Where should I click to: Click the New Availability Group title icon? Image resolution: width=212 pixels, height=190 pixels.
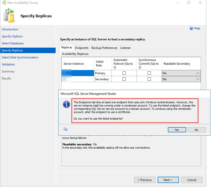(4, 3)
